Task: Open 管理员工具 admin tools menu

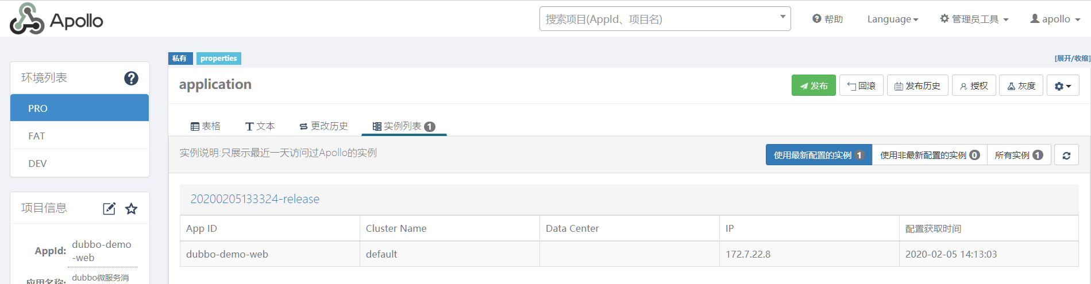Action: pyautogui.click(x=974, y=19)
